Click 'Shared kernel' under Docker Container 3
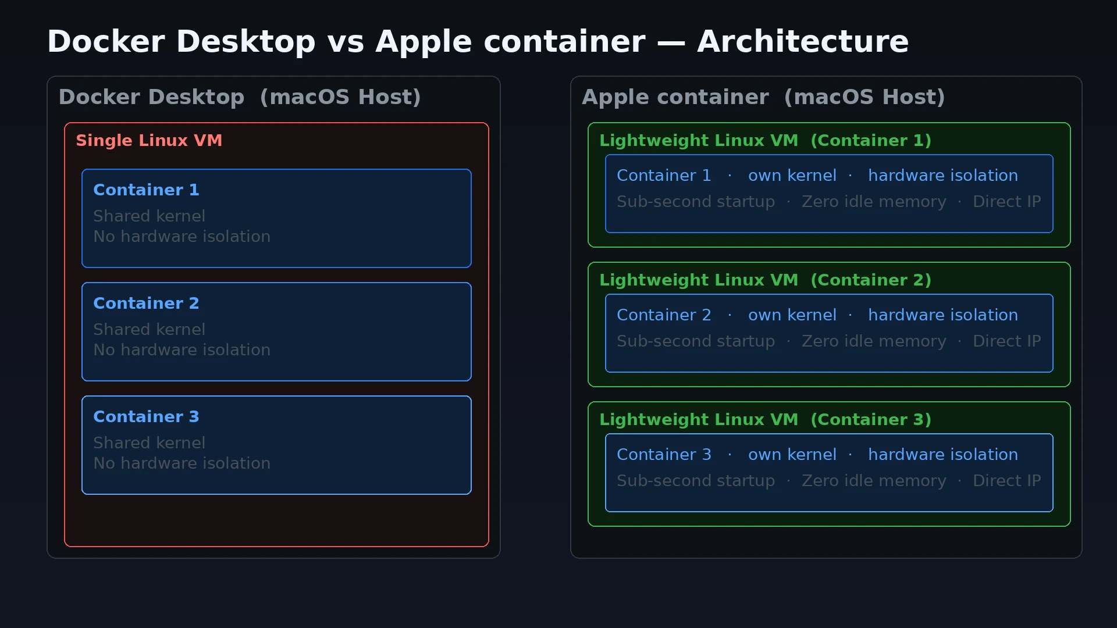This screenshot has height=628, width=1117. click(149, 443)
